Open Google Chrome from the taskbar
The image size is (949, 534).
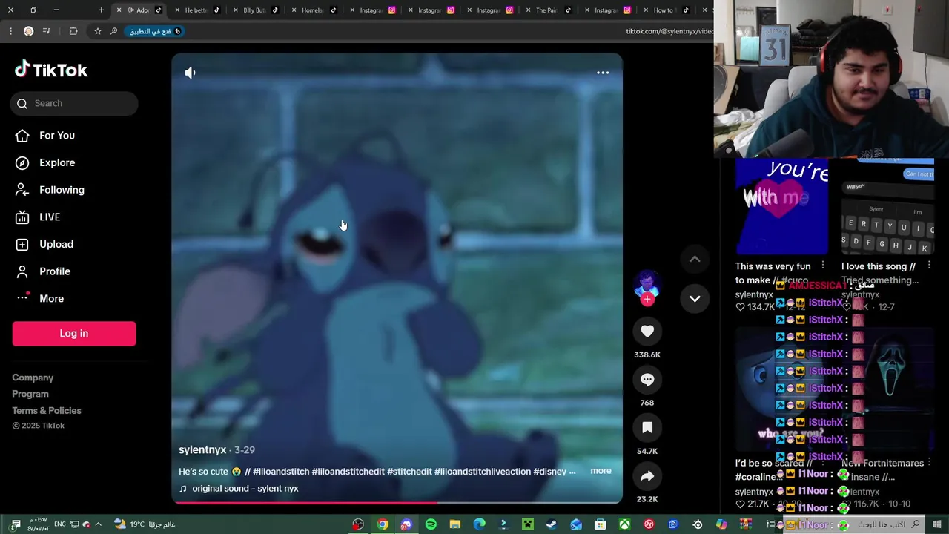(383, 524)
